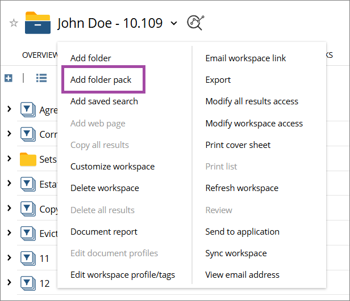Viewport: 350px width, 301px height.
Task: Select the Agre row label
Action: pyautogui.click(x=48, y=110)
